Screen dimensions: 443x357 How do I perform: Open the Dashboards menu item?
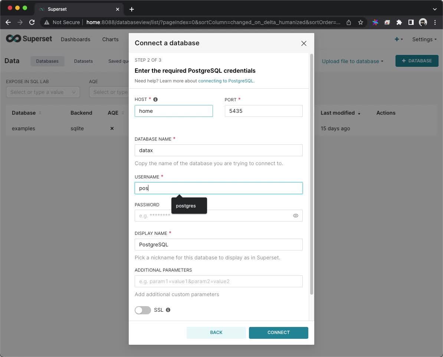point(75,39)
